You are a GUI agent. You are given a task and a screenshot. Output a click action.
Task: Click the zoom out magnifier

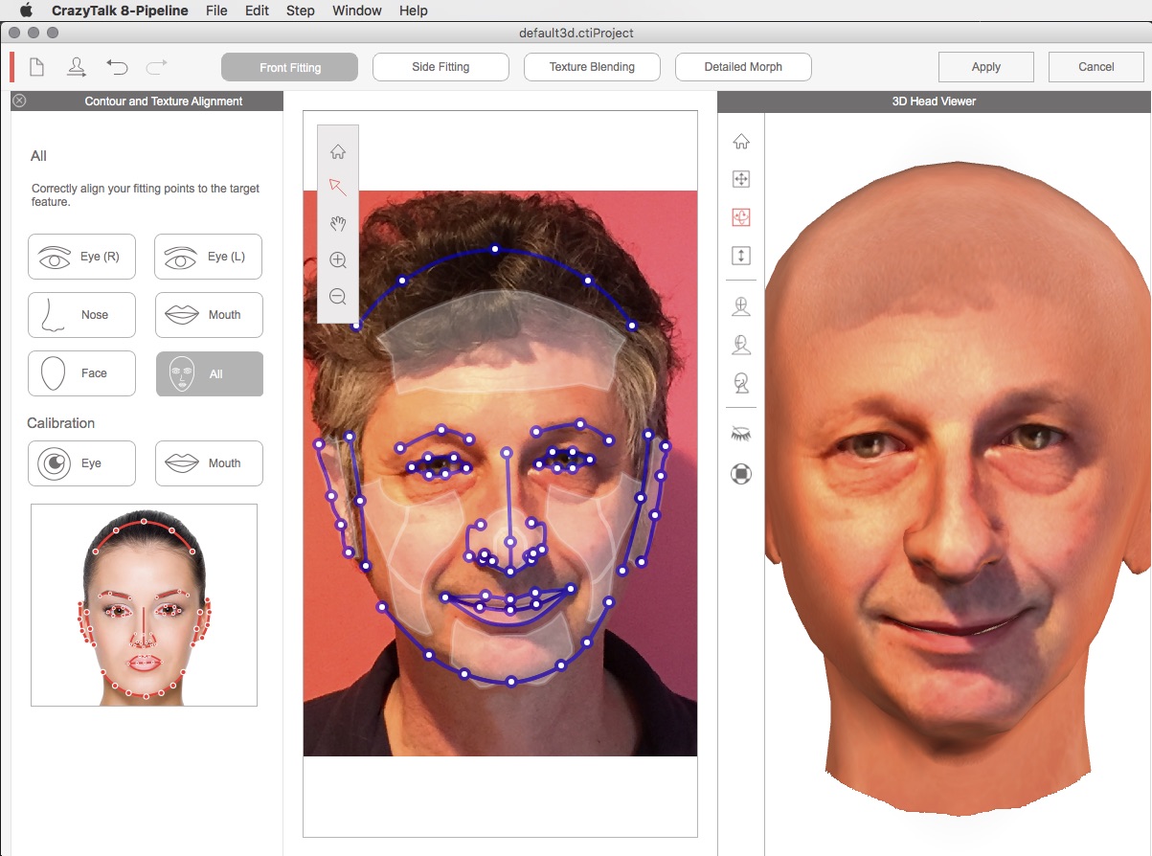(337, 297)
